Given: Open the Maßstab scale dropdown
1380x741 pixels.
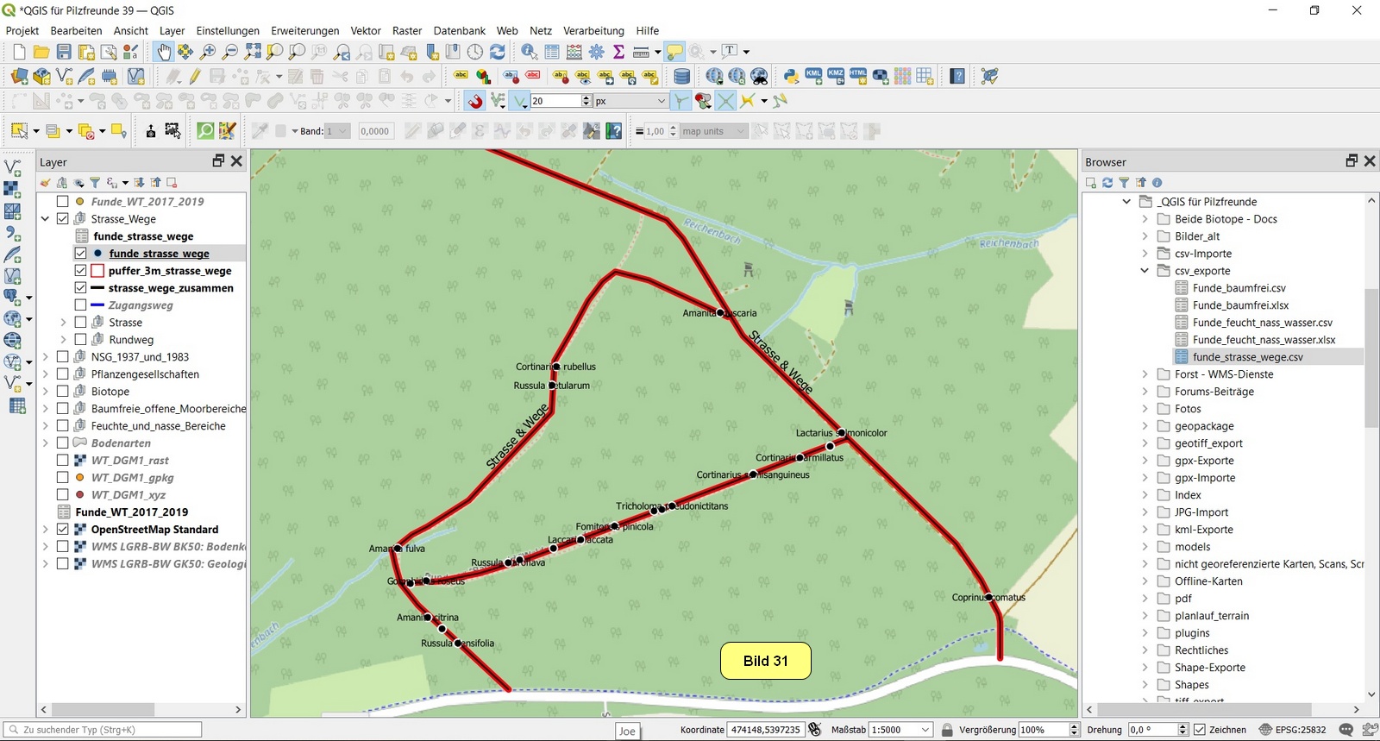Looking at the screenshot, I should [x=925, y=730].
